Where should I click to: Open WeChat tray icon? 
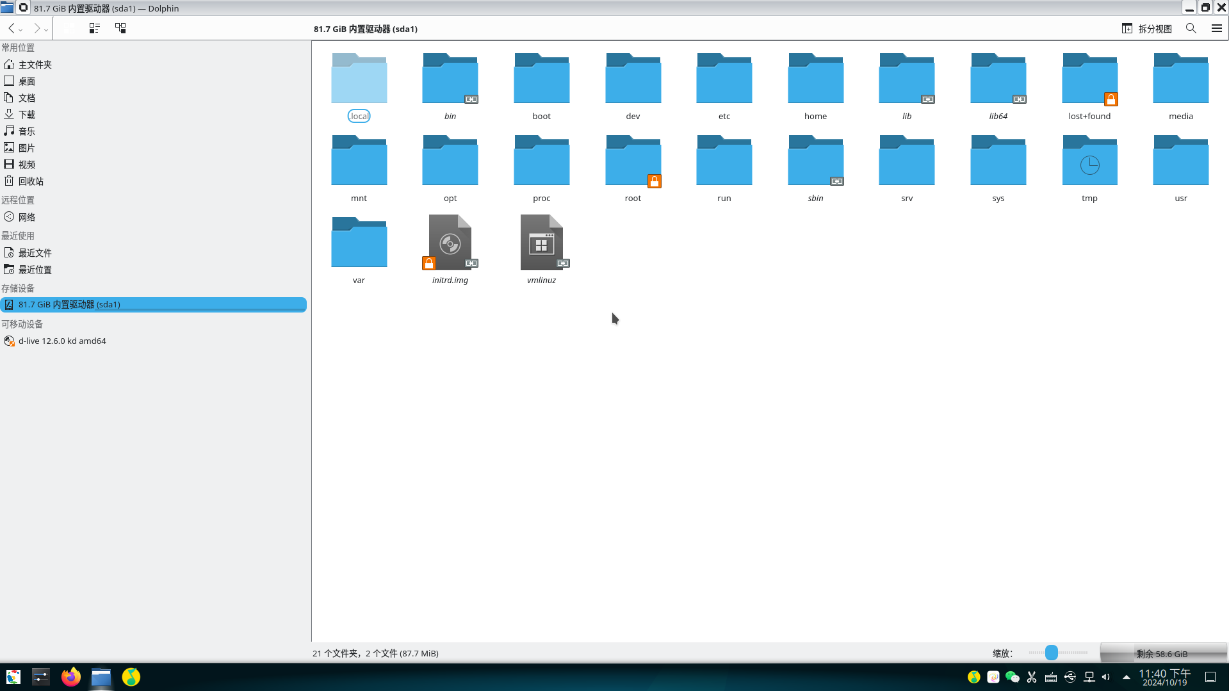pos(1013,677)
